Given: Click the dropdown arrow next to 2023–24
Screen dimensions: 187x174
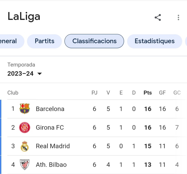Looking at the screenshot, I should (x=40, y=74).
